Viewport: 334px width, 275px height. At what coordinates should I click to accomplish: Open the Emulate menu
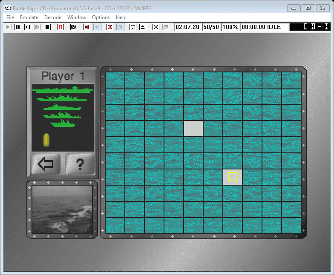(29, 17)
